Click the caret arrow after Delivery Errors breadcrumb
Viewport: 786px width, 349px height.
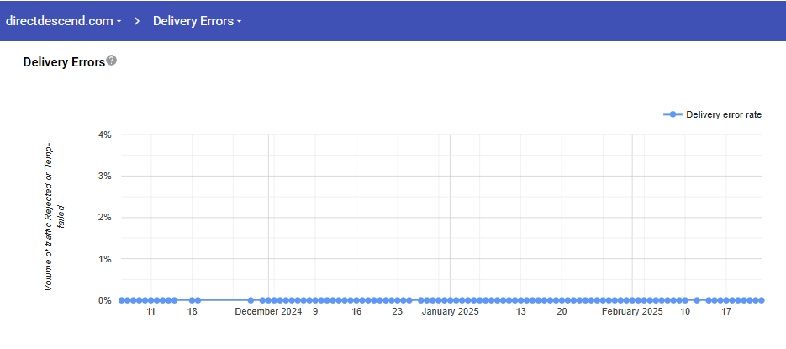(x=240, y=22)
